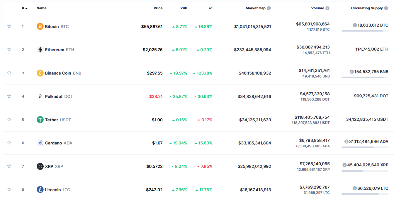
Task: Click the Bitcoin logo icon
Action: 40,27
